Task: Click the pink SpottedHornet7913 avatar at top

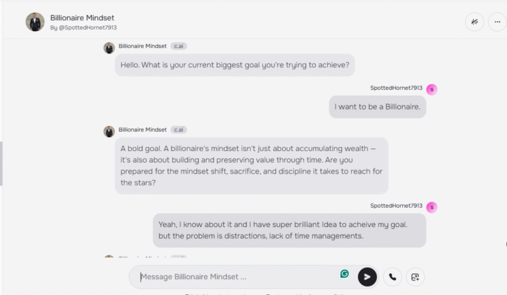Action: click(x=432, y=90)
